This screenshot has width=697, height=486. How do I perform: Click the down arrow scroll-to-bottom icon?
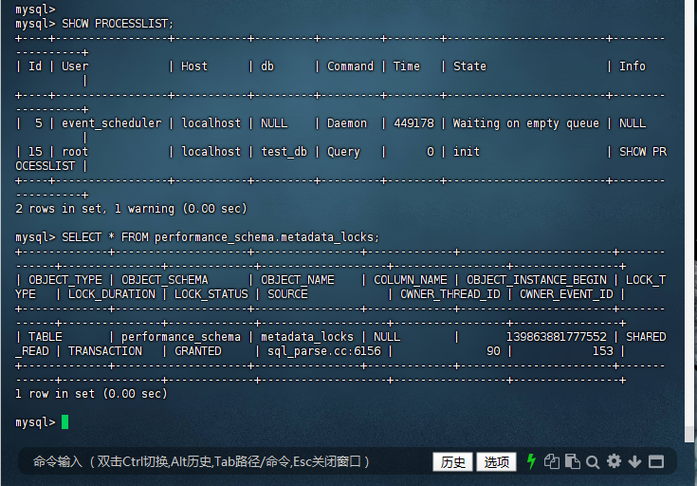pyautogui.click(x=634, y=461)
